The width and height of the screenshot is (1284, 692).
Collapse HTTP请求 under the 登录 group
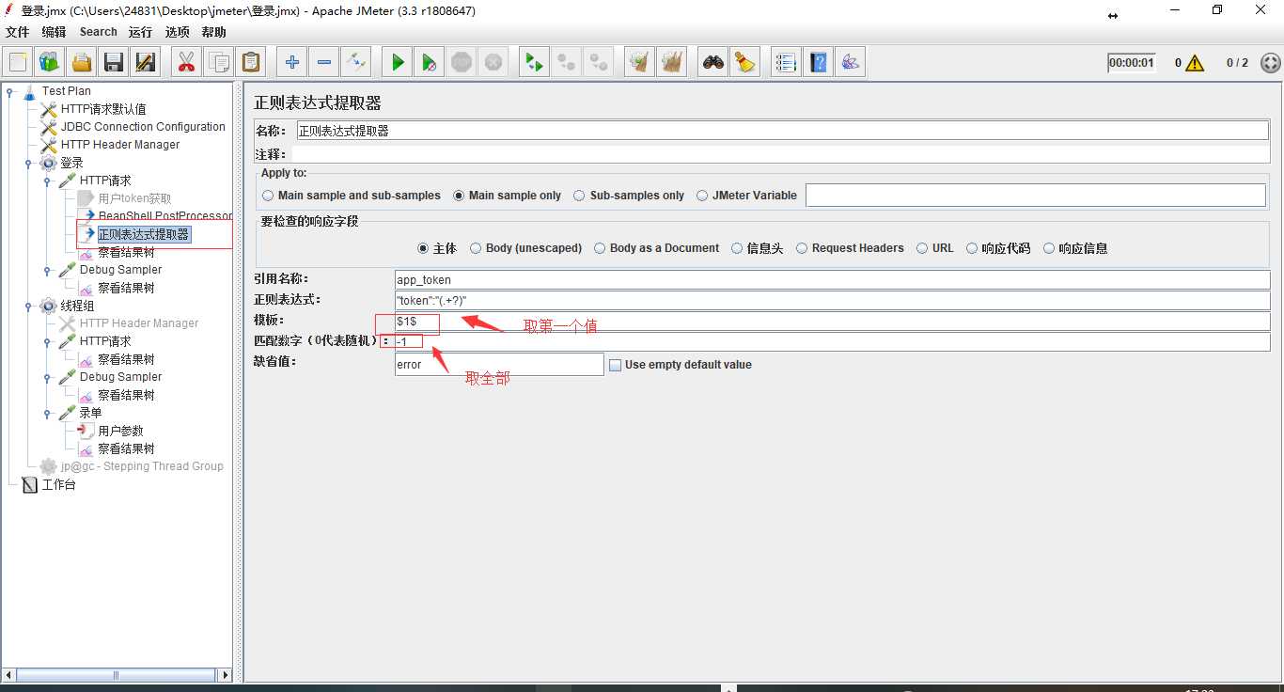tap(47, 181)
